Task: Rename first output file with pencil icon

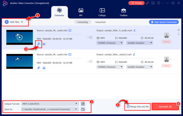Action: 135,31
